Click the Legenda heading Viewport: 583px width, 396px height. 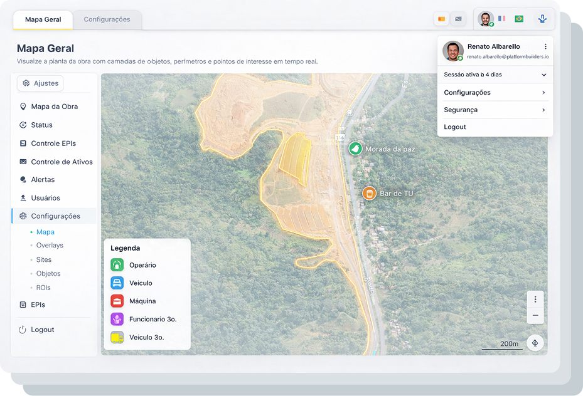(x=126, y=248)
